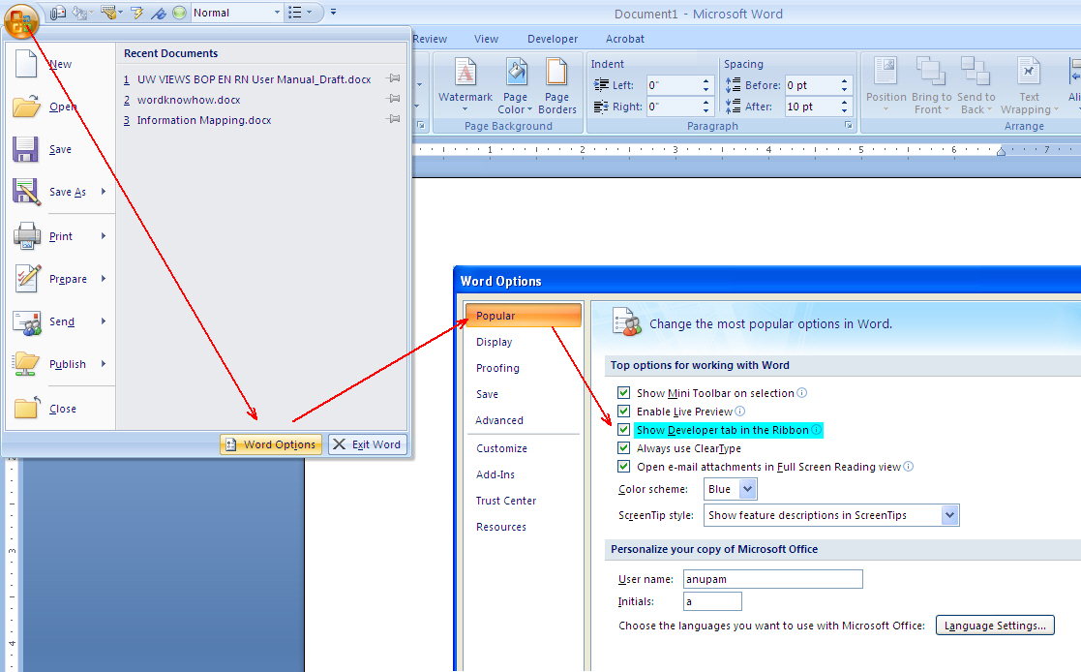Select Open in the Office menu
Screen dimensions: 1081x672
tap(61, 107)
